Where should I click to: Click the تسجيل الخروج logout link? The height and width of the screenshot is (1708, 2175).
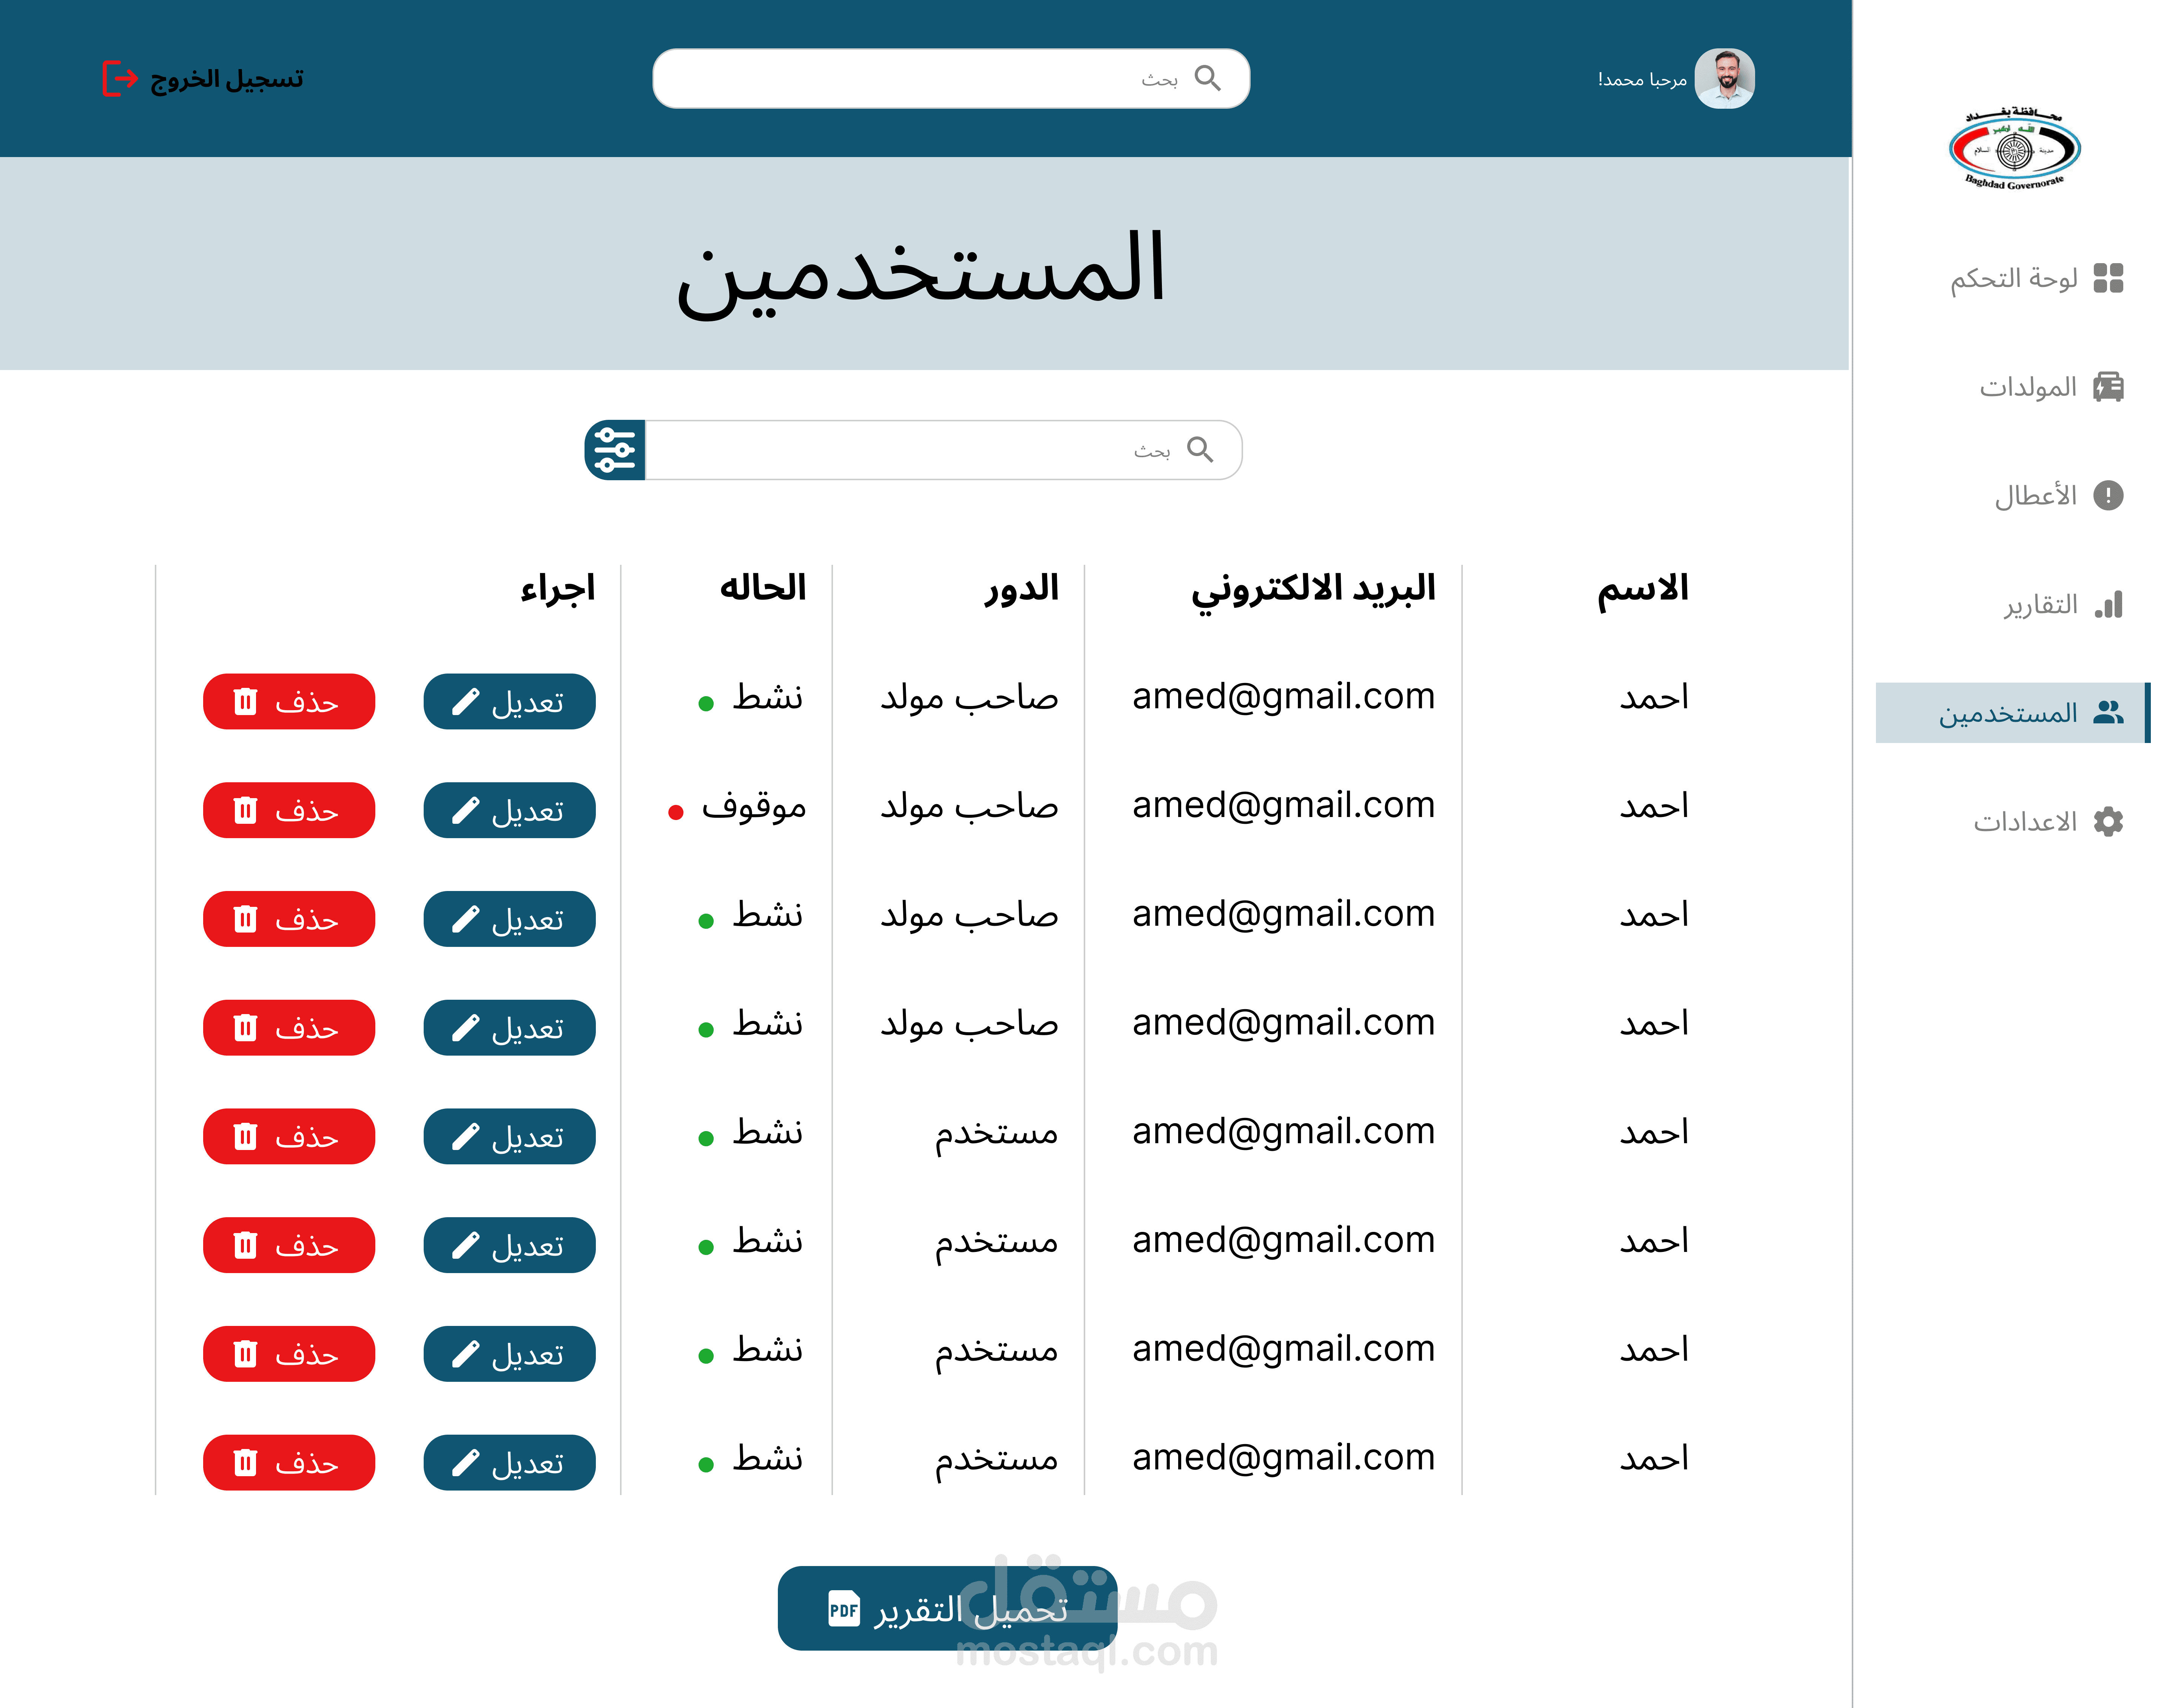tap(226, 78)
